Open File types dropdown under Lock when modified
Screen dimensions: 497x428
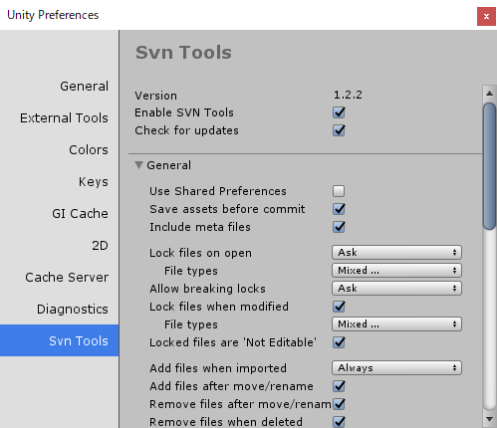(x=396, y=324)
